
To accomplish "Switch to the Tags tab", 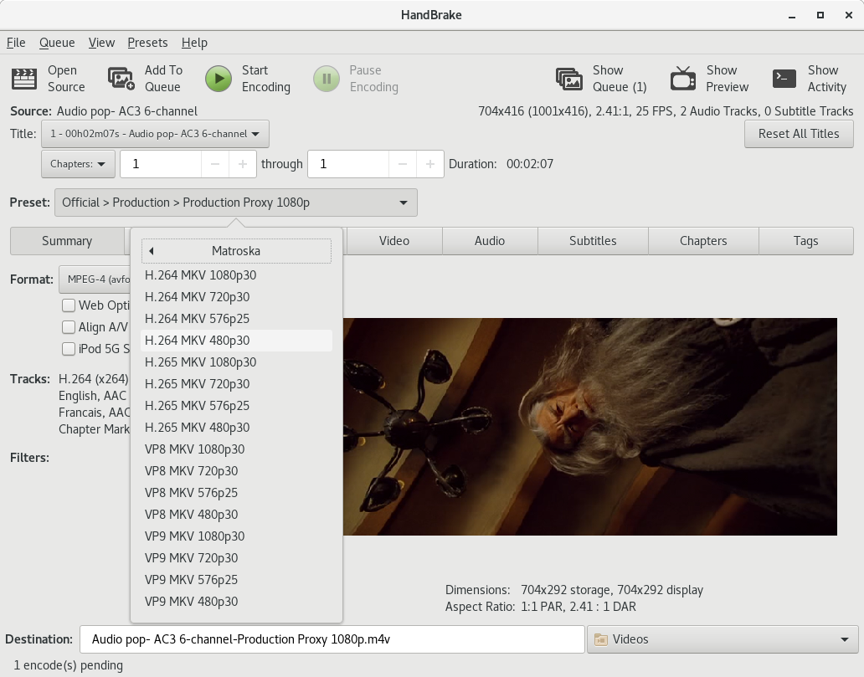I will [805, 241].
